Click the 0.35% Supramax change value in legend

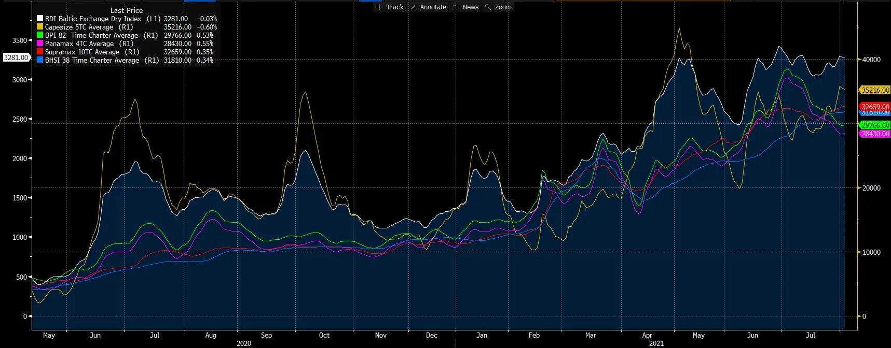click(x=205, y=52)
